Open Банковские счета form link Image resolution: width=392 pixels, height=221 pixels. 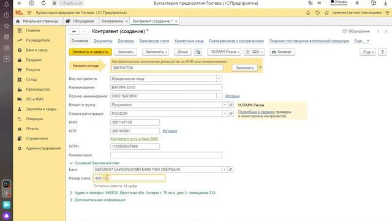click(x=154, y=41)
